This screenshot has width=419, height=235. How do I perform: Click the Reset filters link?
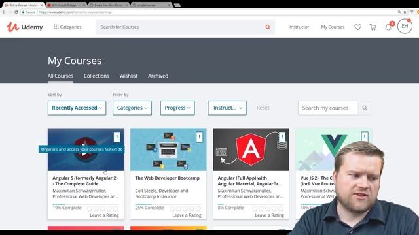[263, 108]
